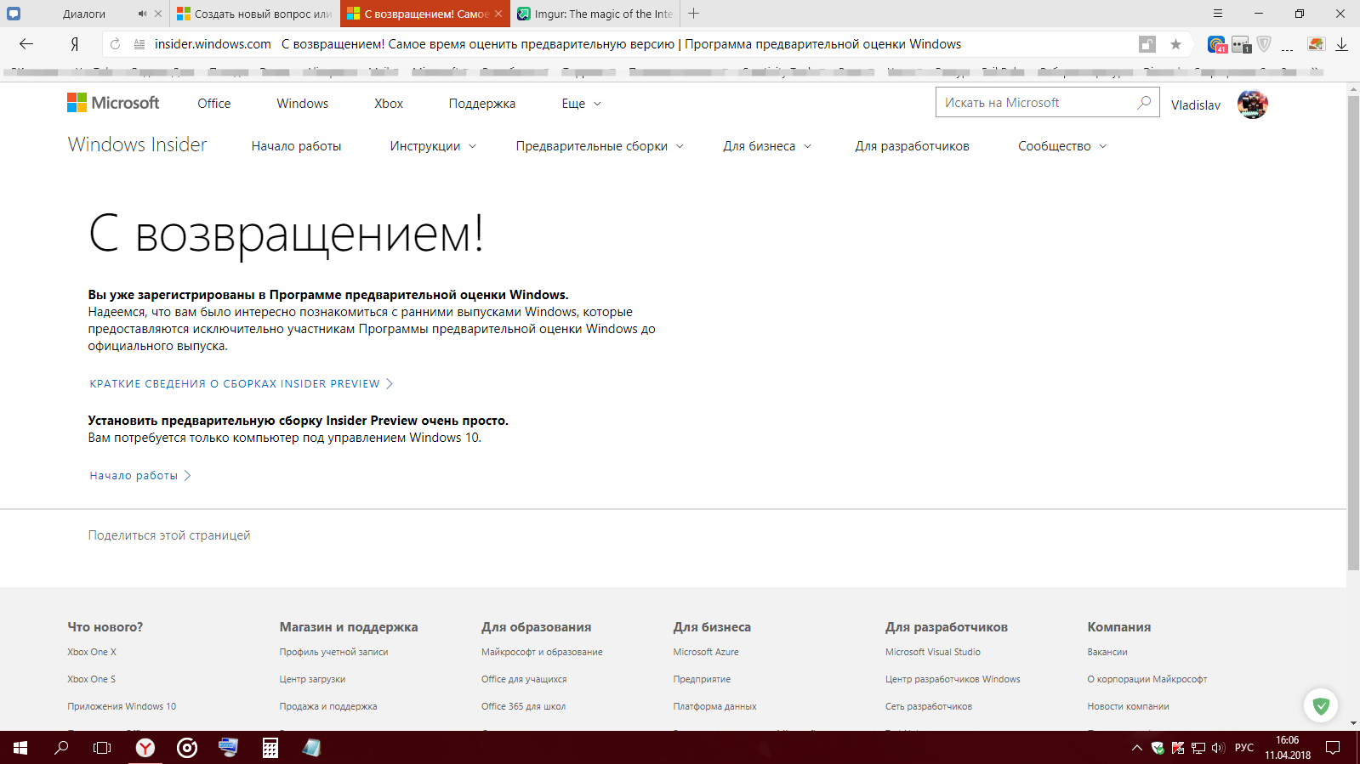Open the Action Center notification icon
This screenshot has height=764, width=1360.
click(1334, 748)
